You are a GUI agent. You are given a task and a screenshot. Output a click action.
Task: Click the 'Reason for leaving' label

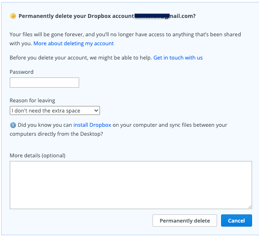32,100
